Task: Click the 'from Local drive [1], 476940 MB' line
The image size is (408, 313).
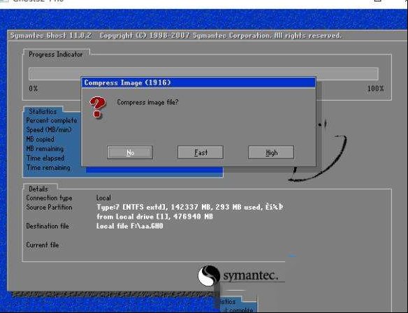Action: click(x=155, y=217)
